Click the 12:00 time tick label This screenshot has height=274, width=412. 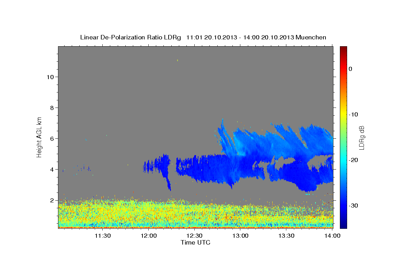tap(149, 236)
